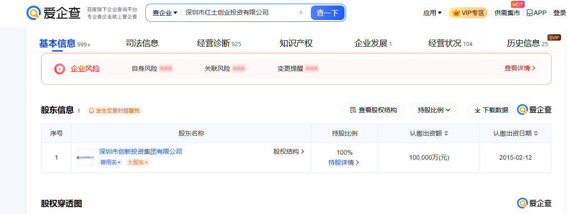The image size is (567, 214).
Task: Open the 深圳市创新投资集团有限公司 link
Action: (x=140, y=151)
